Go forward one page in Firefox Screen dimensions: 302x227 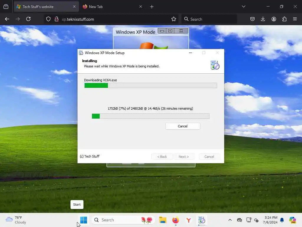pyautogui.click(x=18, y=19)
